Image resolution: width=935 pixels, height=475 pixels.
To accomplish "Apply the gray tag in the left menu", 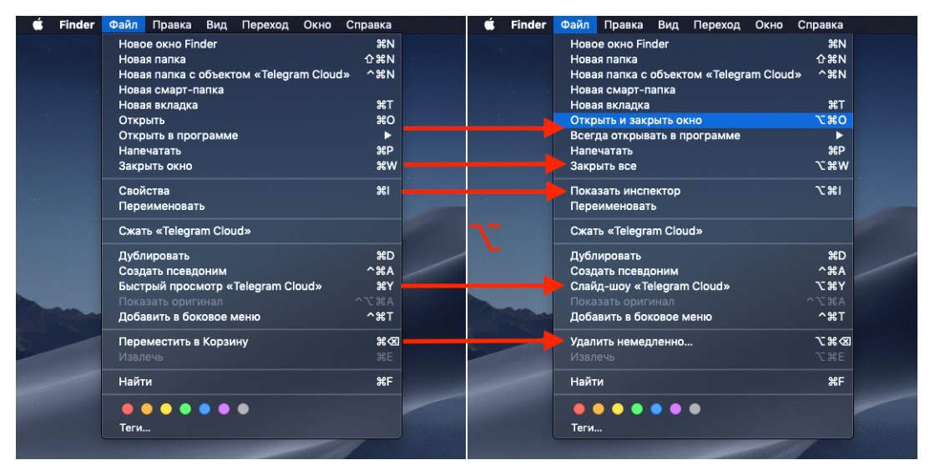I will point(243,409).
